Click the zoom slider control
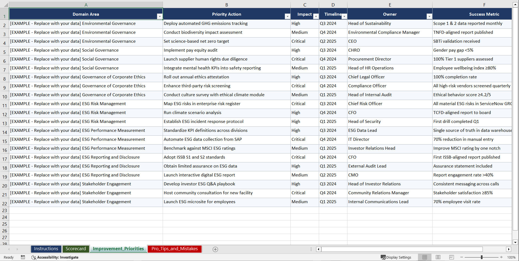 [482, 257]
